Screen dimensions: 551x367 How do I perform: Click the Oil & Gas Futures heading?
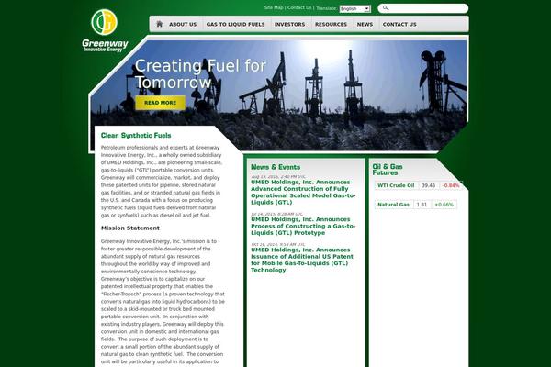point(388,170)
